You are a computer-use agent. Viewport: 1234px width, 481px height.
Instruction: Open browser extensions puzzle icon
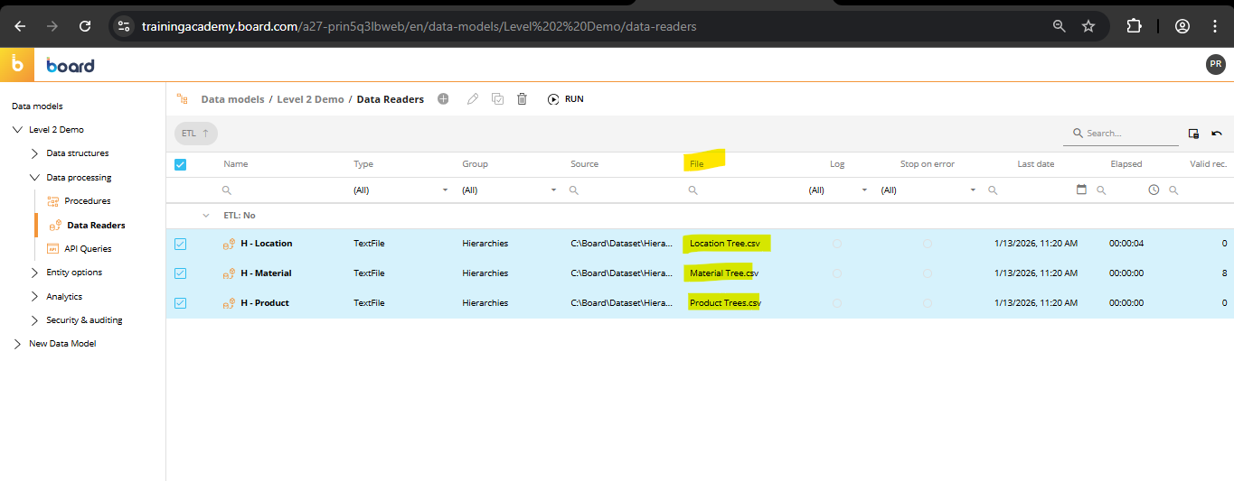(1134, 26)
